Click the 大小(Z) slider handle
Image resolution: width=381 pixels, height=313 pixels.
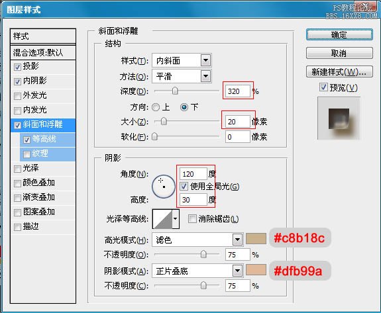point(164,121)
